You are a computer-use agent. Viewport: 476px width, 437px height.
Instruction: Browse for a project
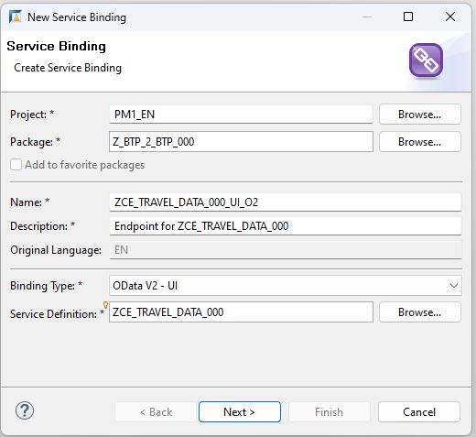pyautogui.click(x=420, y=115)
